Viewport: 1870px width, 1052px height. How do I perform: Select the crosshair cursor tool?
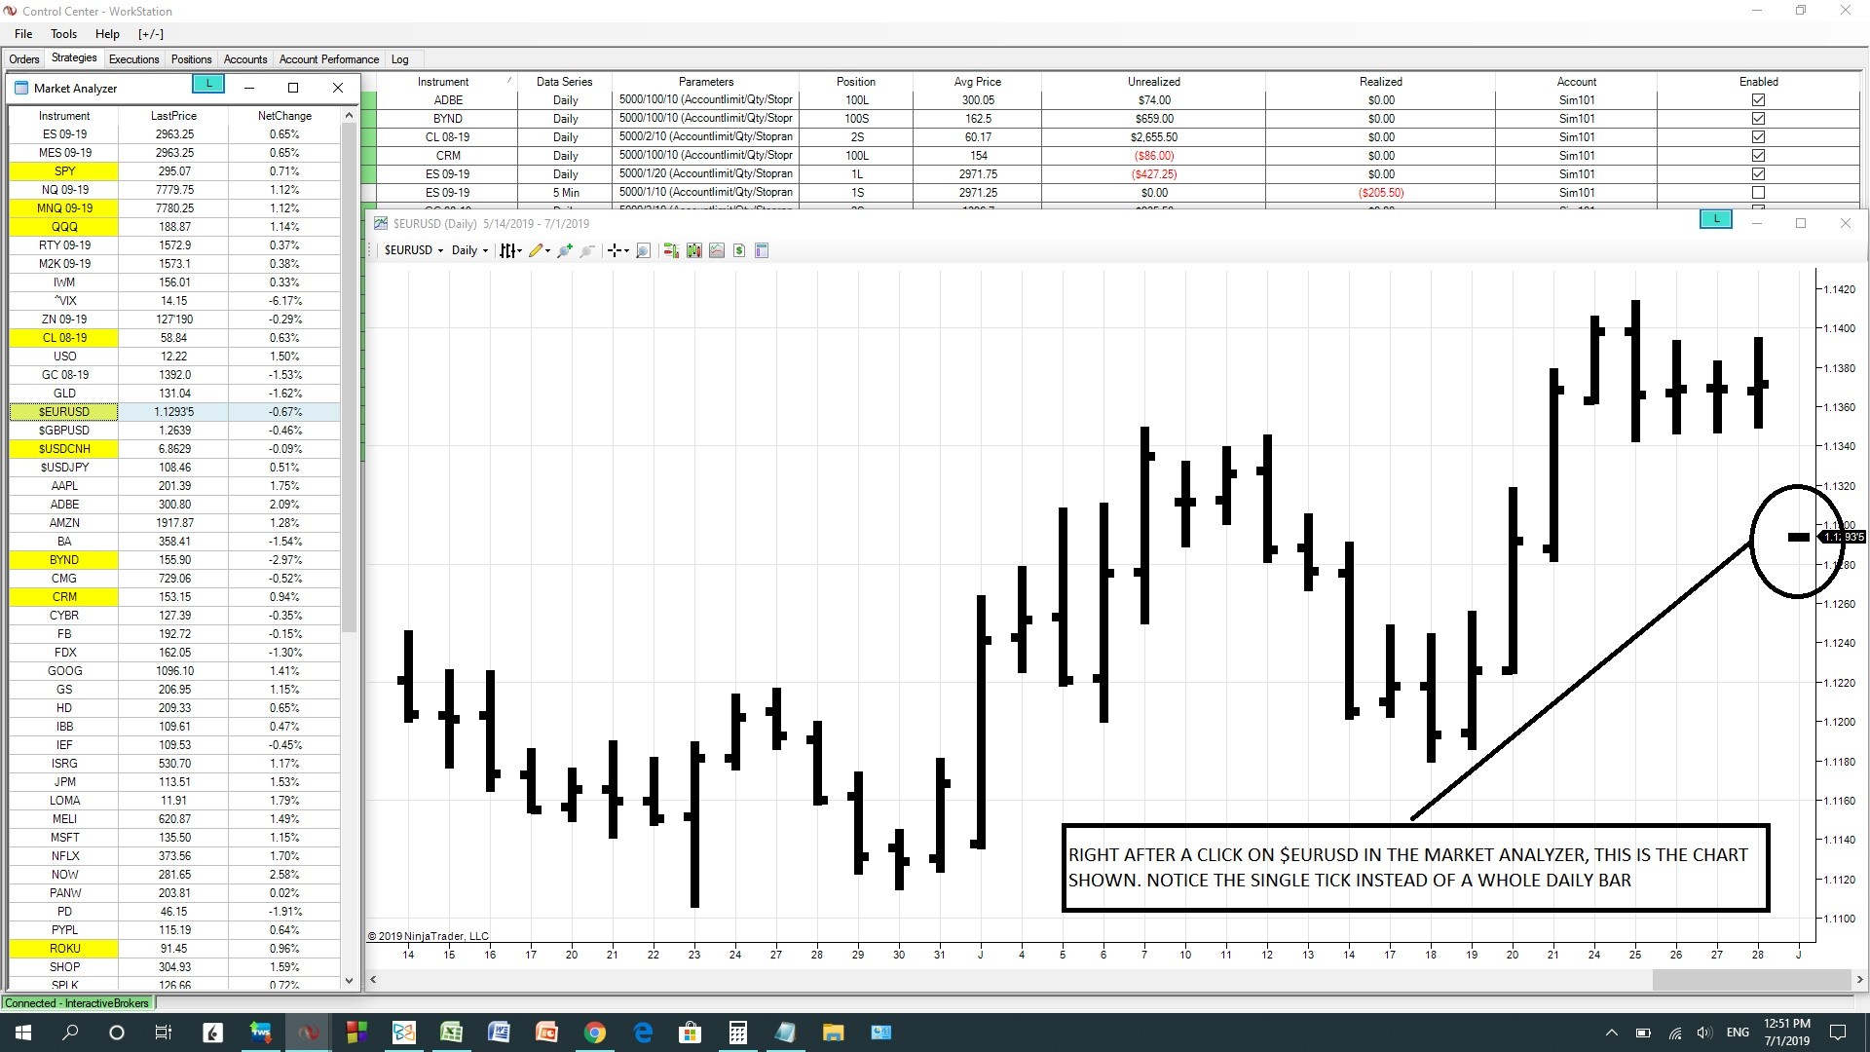[615, 250]
